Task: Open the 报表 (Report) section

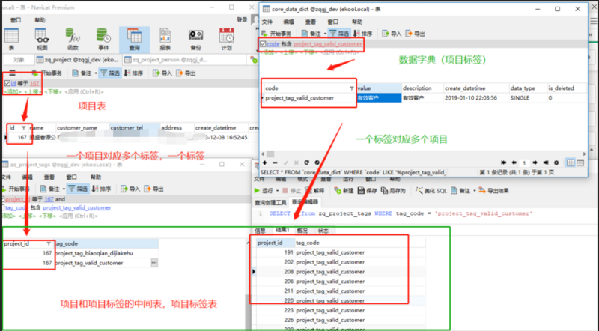Action: click(x=165, y=40)
